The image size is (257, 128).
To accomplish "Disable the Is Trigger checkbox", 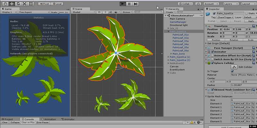I will [232, 71].
